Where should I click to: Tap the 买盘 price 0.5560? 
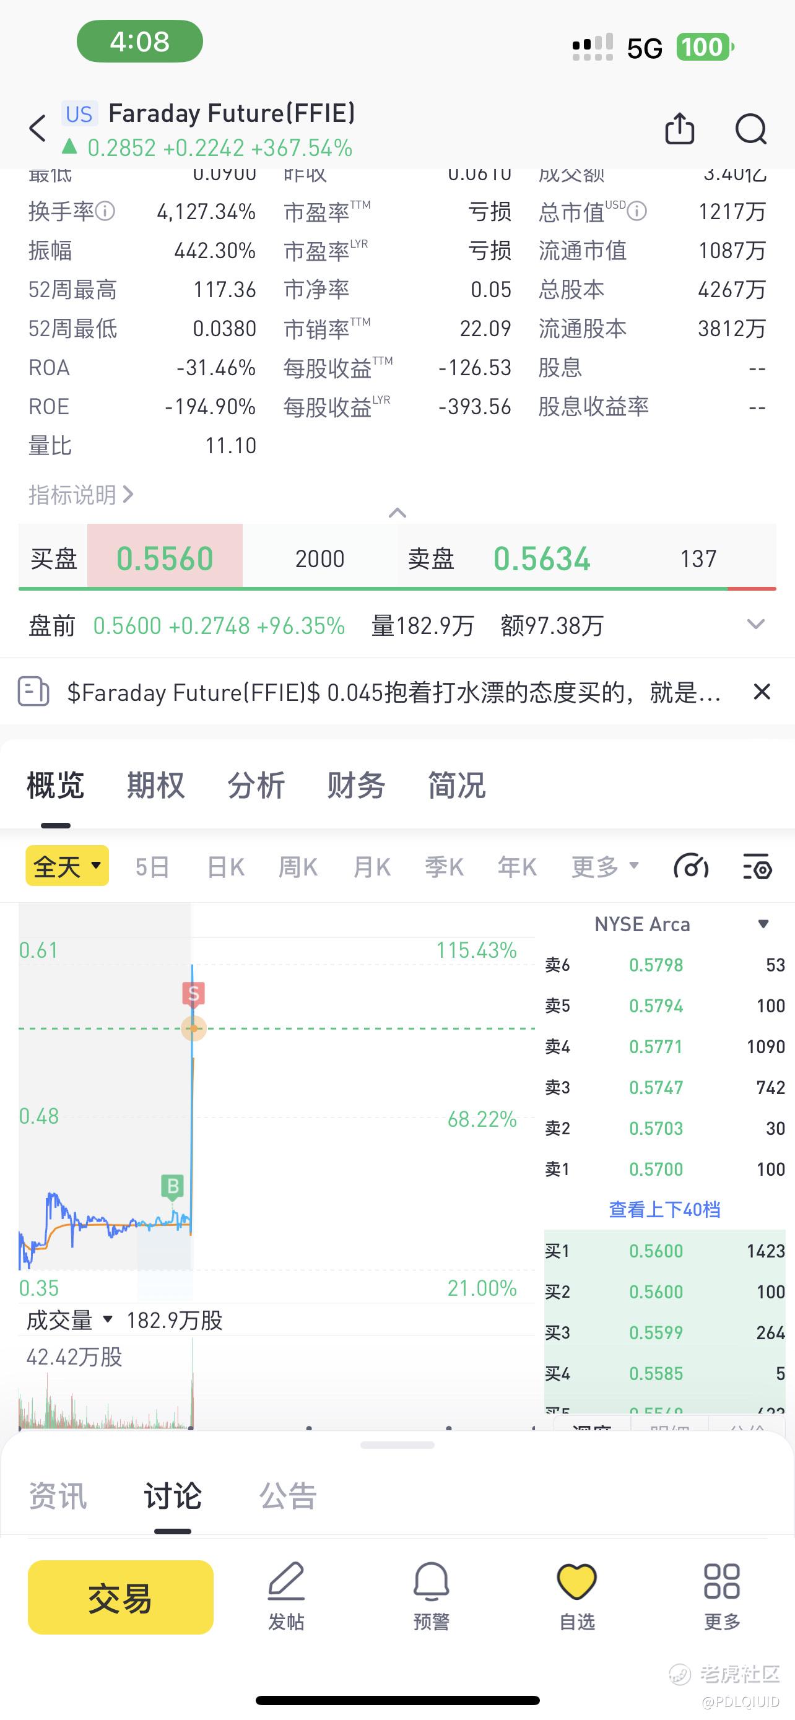165,558
